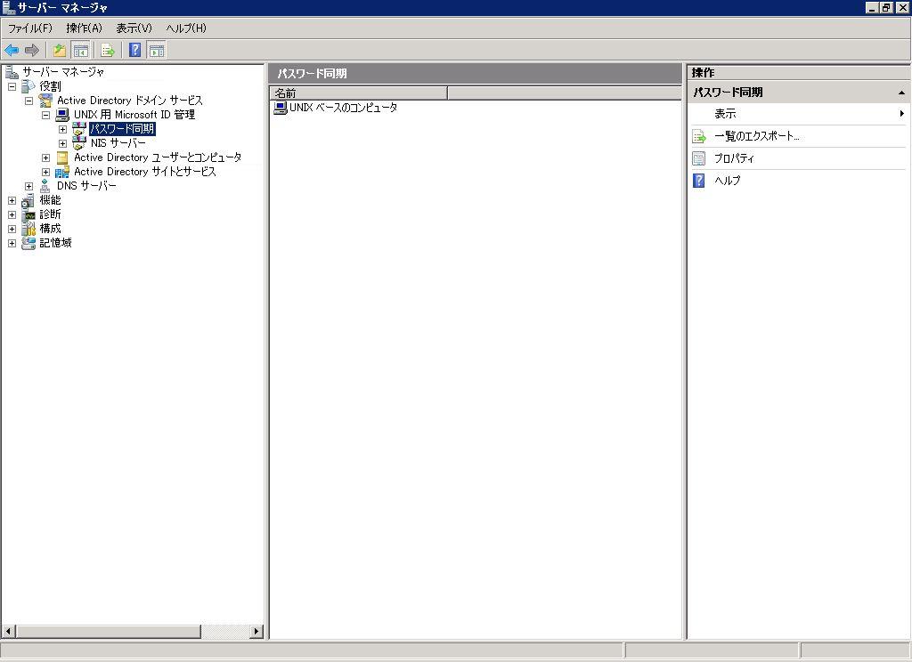This screenshot has width=912, height=662.
Task: Click the NIS サーバー icon
Action: click(78, 142)
